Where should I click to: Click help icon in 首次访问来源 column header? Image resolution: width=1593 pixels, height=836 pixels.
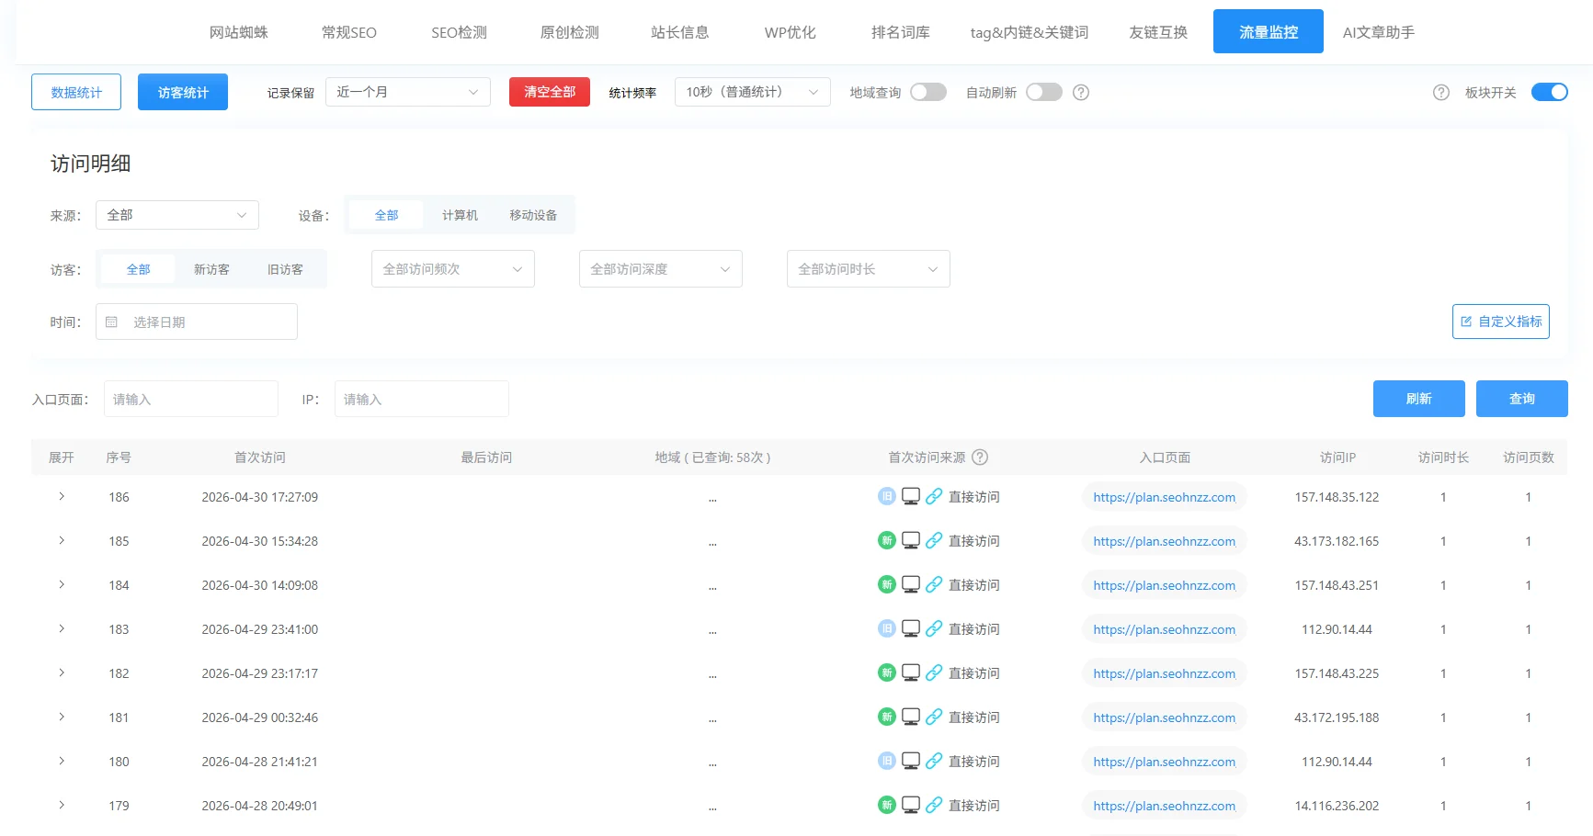[x=980, y=457]
